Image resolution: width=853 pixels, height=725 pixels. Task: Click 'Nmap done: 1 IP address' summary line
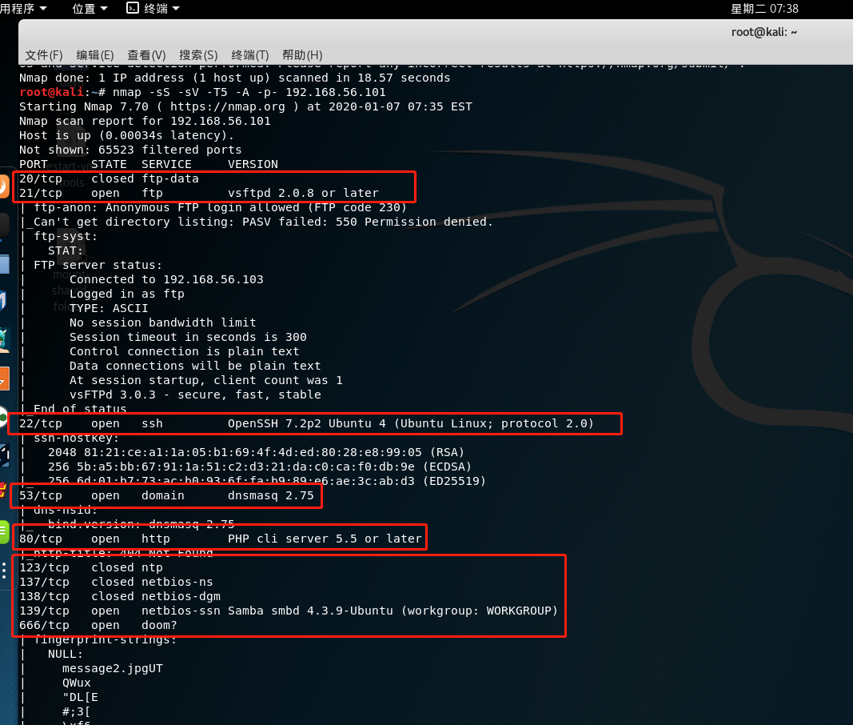click(234, 78)
